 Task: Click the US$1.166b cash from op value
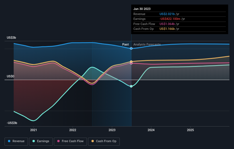167,29
